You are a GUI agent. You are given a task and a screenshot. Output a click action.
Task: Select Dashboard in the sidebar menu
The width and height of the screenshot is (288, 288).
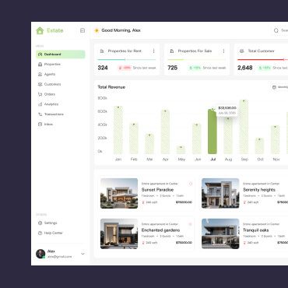point(61,54)
